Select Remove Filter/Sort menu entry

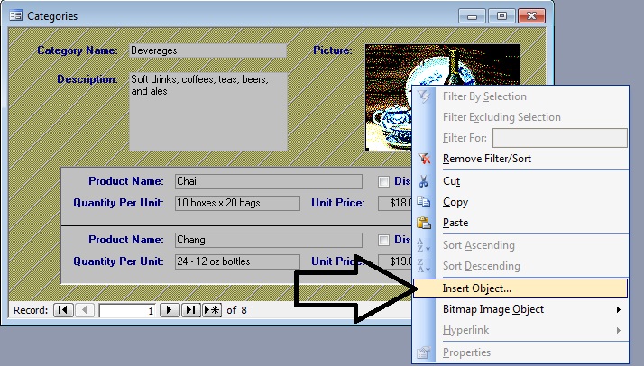click(520, 159)
